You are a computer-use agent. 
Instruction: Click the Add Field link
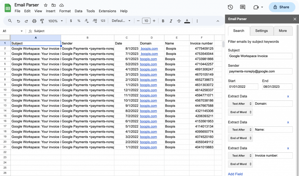[x=235, y=174]
